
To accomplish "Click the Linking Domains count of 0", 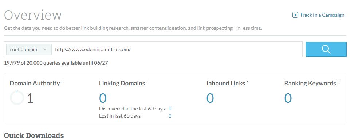I will point(103,98).
